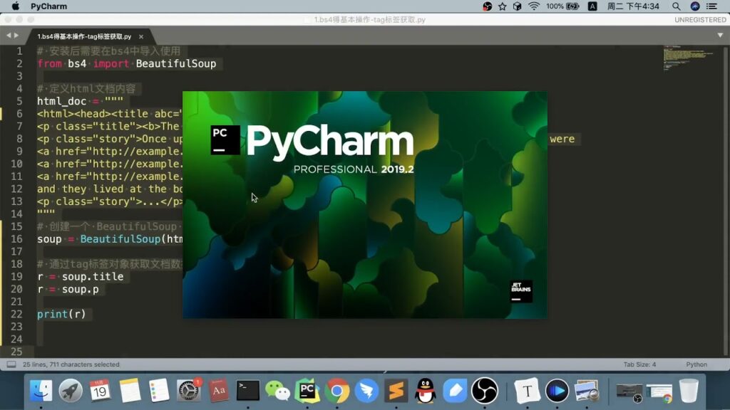Open Google Chrome in the Dock

pyautogui.click(x=337, y=391)
